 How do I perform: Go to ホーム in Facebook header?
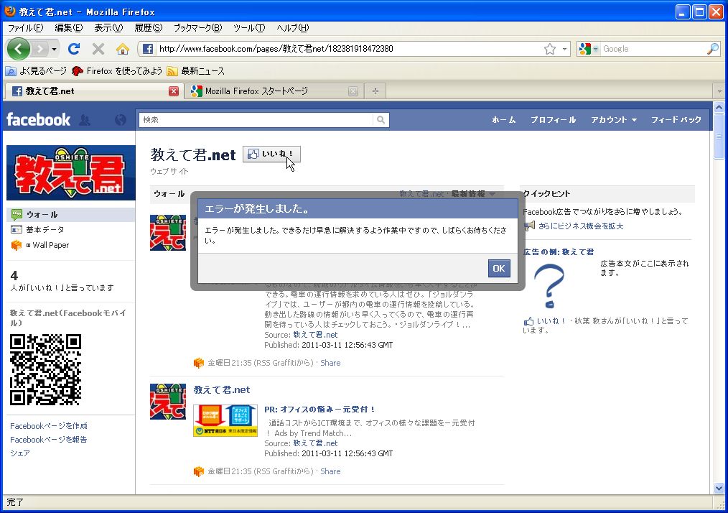pyautogui.click(x=504, y=120)
